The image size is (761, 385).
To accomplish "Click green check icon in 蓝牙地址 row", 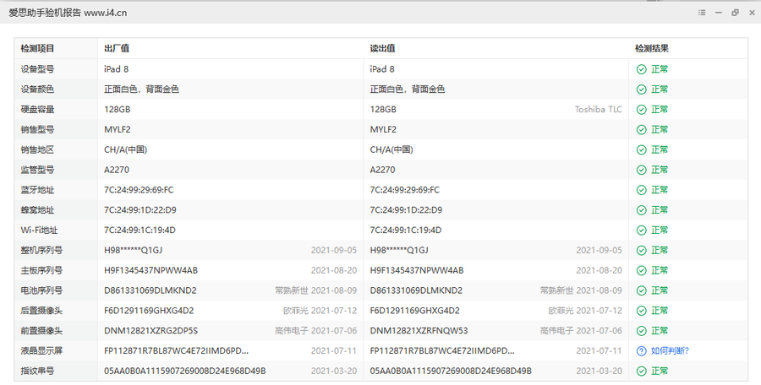I will (x=641, y=190).
